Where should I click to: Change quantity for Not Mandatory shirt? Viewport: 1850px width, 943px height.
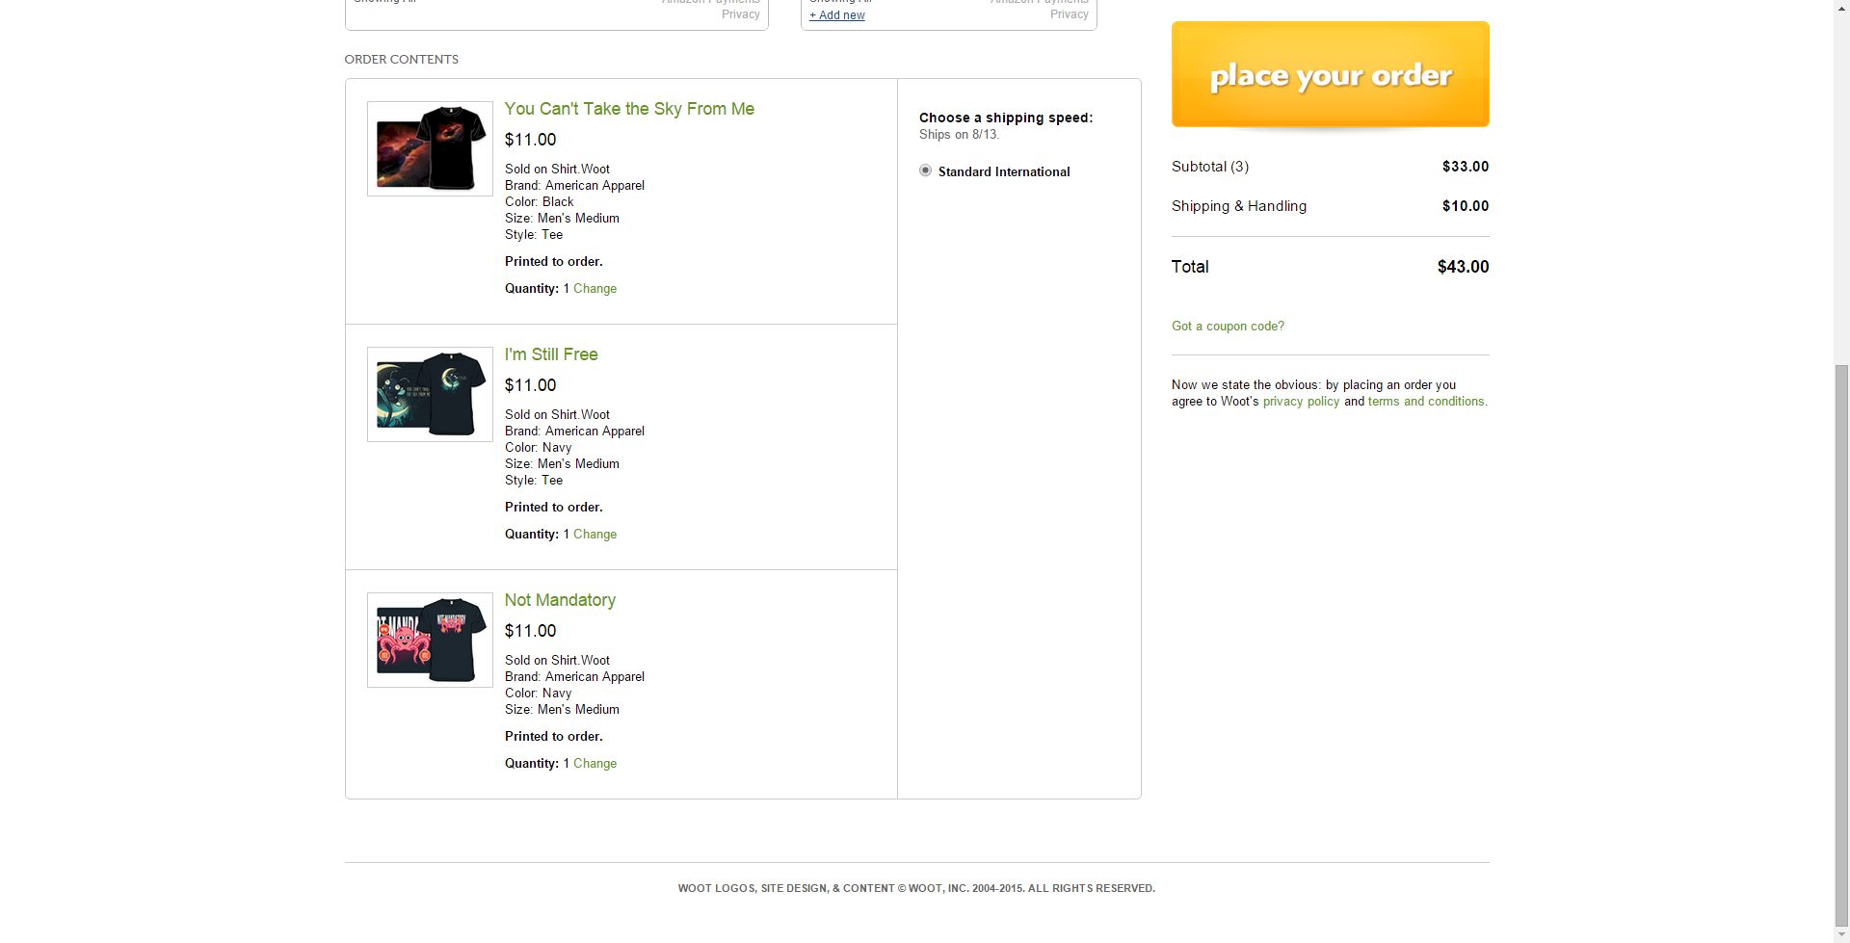[x=595, y=763]
